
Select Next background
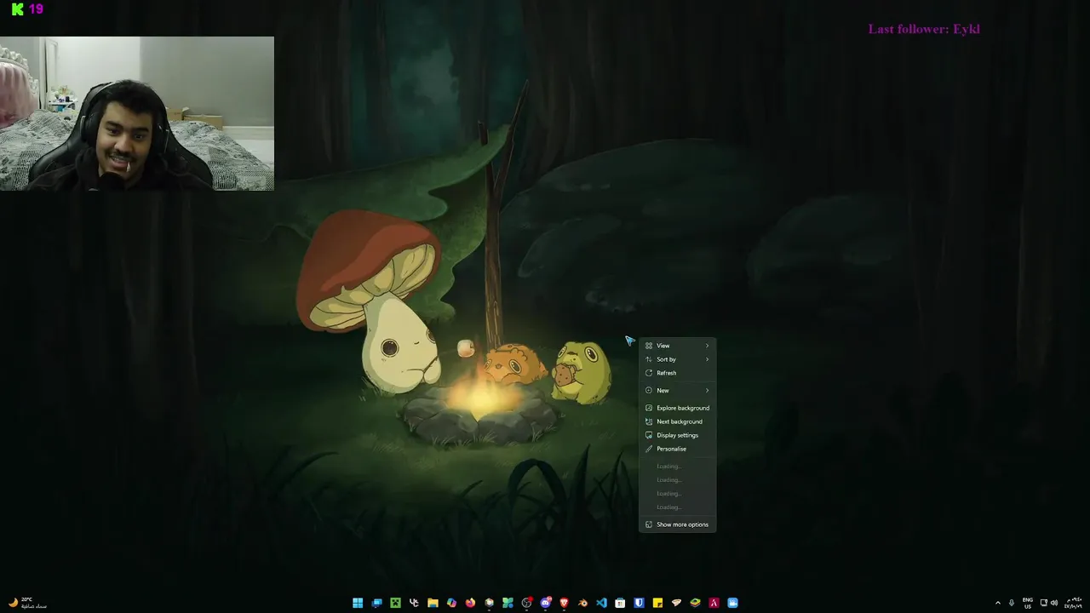tap(677, 421)
